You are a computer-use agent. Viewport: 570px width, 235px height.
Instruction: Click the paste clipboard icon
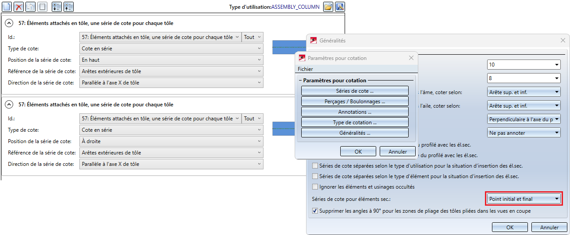[x=43, y=7]
